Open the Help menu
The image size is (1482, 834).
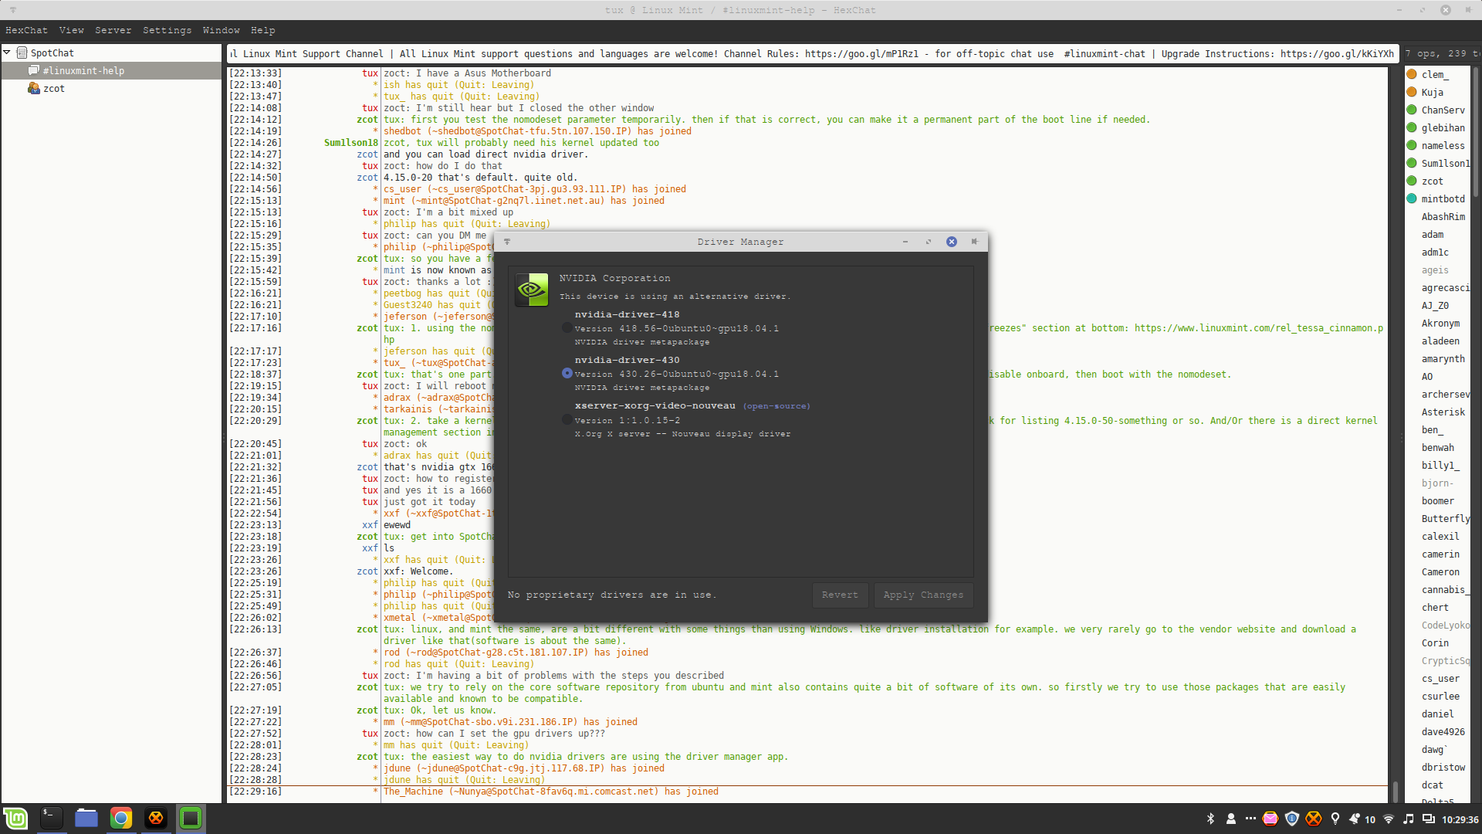[x=263, y=30]
